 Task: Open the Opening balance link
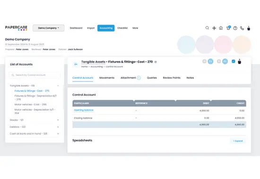[84, 110]
